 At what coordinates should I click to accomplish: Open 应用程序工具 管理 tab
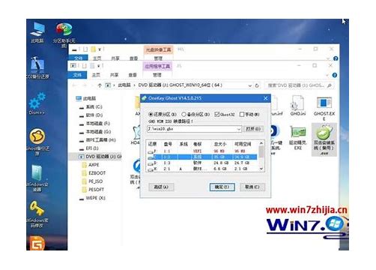point(157,75)
